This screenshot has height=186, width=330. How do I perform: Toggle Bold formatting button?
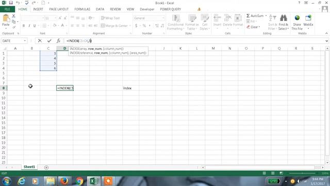[x=24, y=25]
